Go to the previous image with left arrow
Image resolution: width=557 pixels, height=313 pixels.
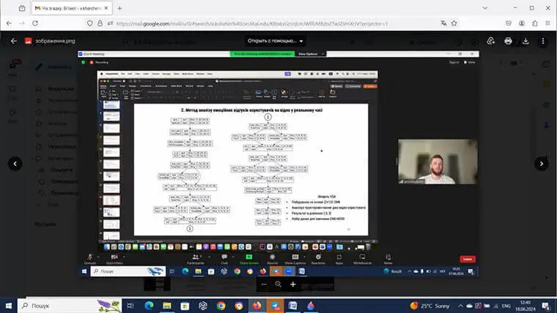pyautogui.click(x=15, y=164)
